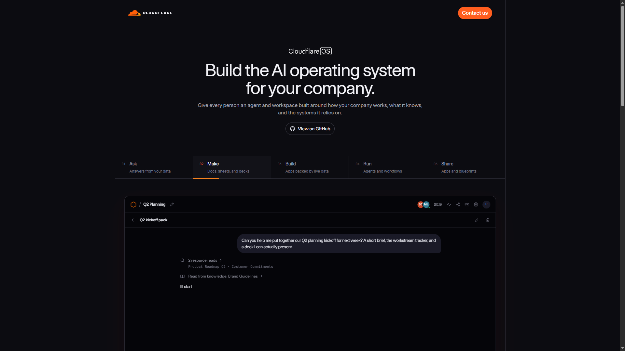The image size is (625, 351).
Task: Click the trash icon in Q2 kickoff pack row
Action: tap(488, 220)
